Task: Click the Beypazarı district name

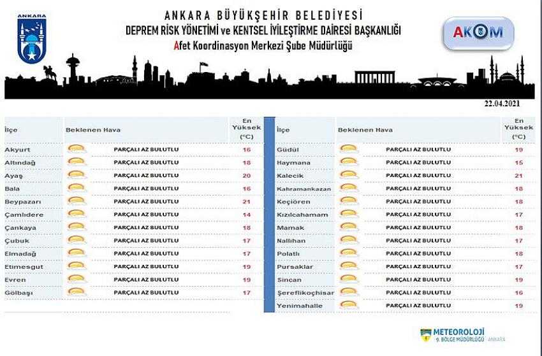Action: pyautogui.click(x=22, y=202)
